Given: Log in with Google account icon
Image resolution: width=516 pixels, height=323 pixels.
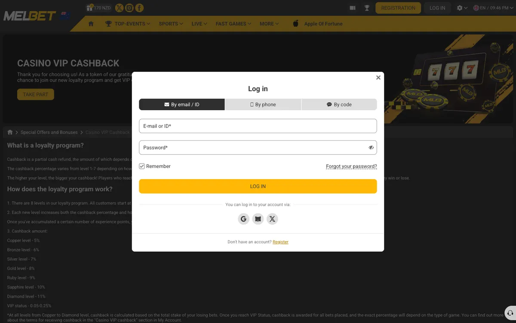Looking at the screenshot, I should [243, 219].
